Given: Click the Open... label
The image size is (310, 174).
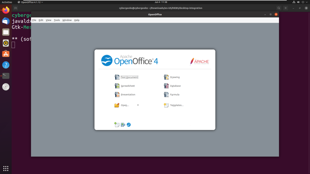Looking at the screenshot, I should click(125, 105).
